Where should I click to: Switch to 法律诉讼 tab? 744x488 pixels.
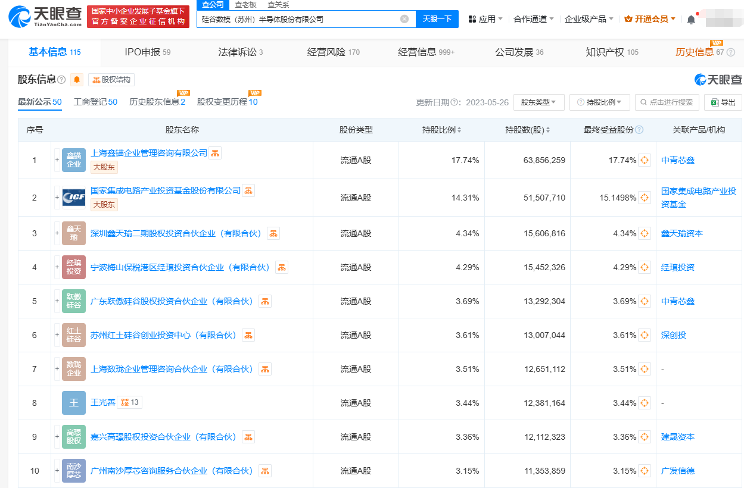pyautogui.click(x=241, y=52)
